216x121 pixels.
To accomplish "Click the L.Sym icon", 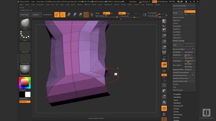I will tap(164, 71).
